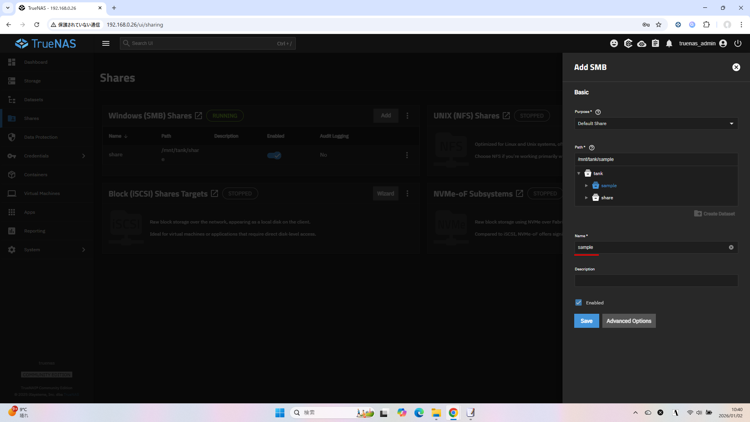750x422 pixels.
Task: Click the Purpose help question icon
Action: (x=598, y=112)
